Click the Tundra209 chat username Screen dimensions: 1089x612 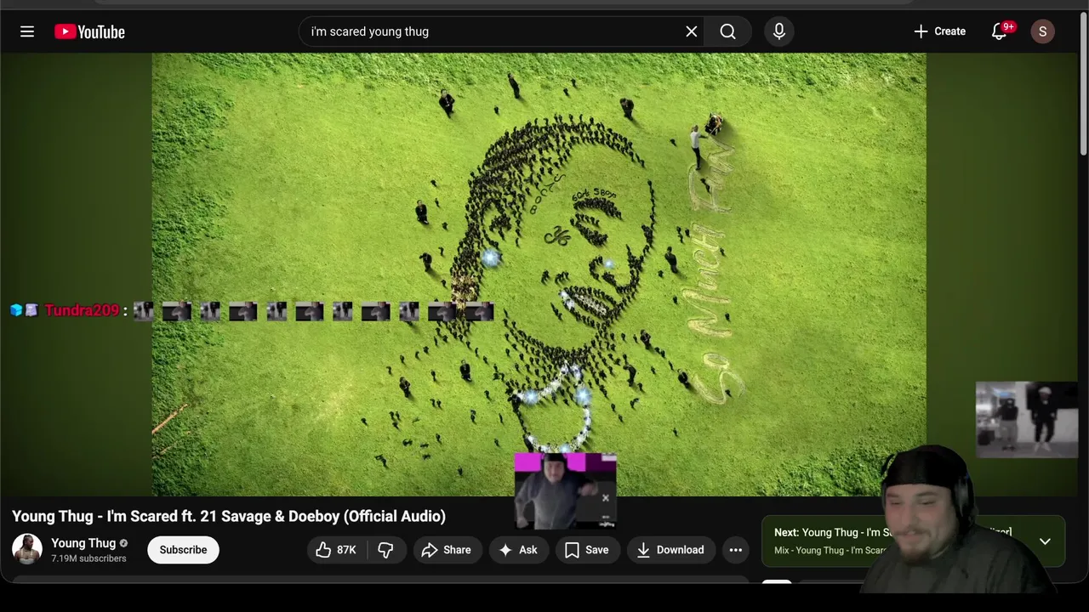coord(82,310)
